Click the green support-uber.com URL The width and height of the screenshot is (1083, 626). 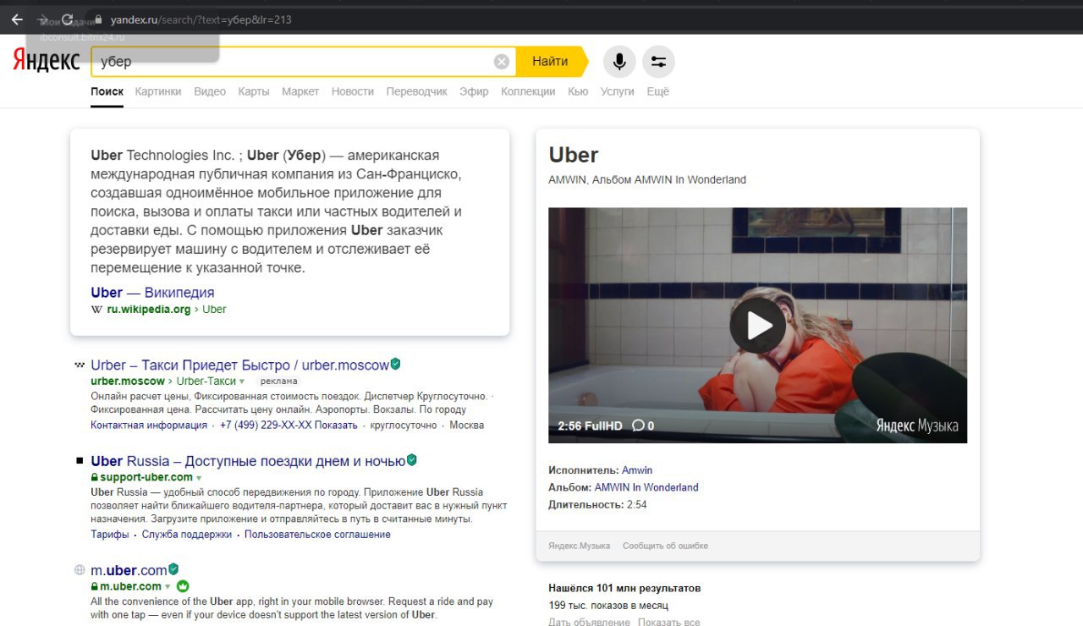[x=146, y=478]
